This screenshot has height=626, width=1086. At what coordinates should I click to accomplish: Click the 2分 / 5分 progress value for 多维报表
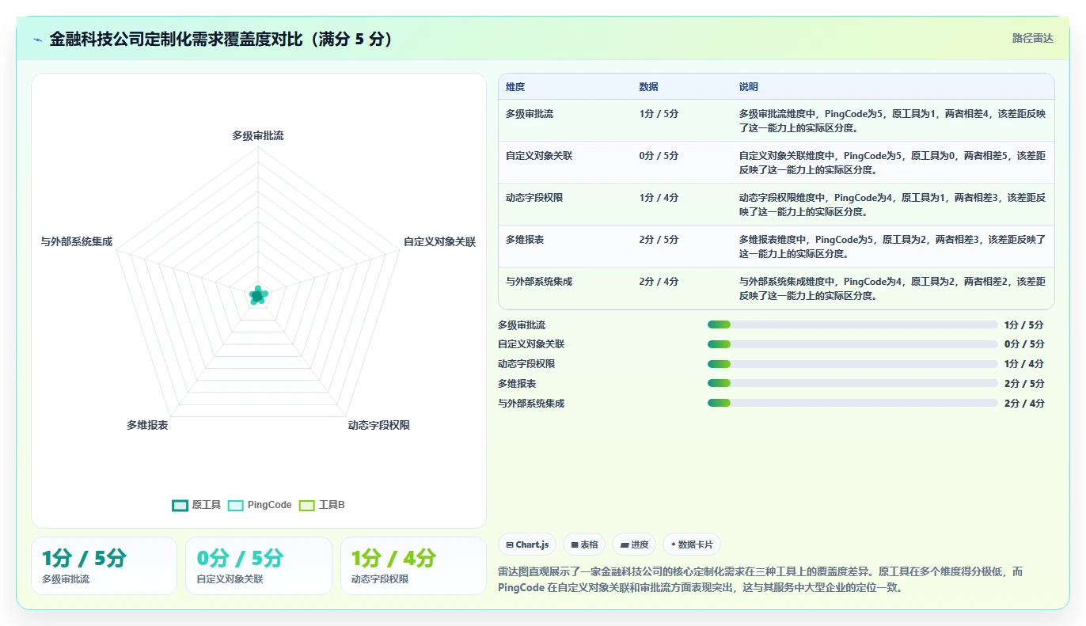pyautogui.click(x=1024, y=384)
